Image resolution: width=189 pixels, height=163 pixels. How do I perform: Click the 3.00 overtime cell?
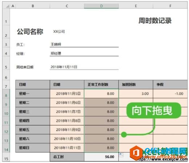(136, 94)
